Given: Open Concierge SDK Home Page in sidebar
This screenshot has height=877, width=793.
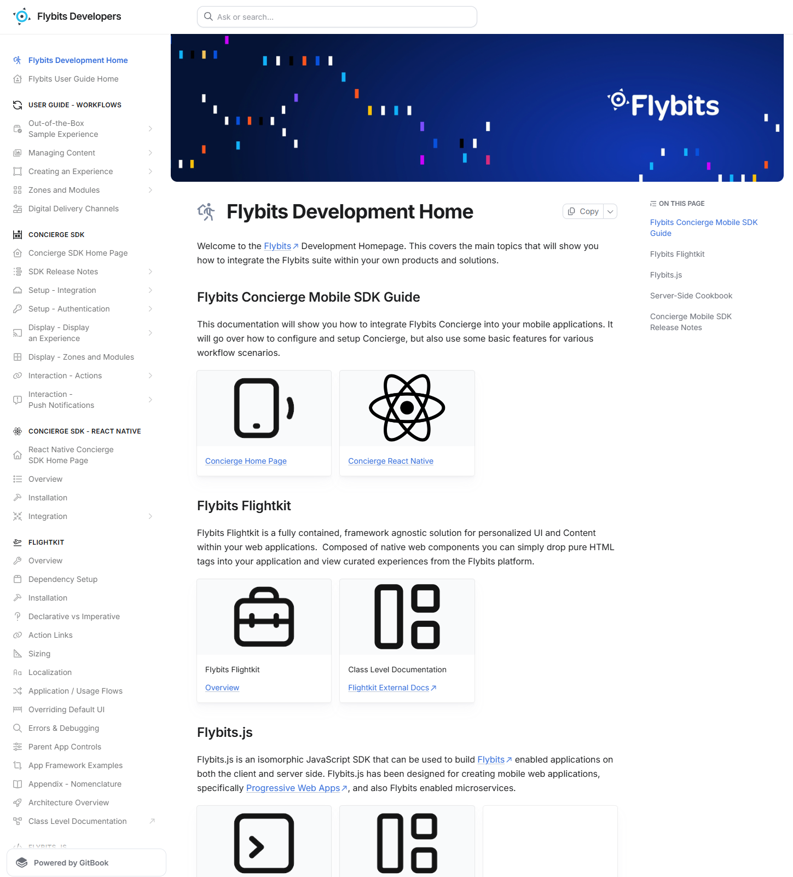Looking at the screenshot, I should click(x=78, y=253).
